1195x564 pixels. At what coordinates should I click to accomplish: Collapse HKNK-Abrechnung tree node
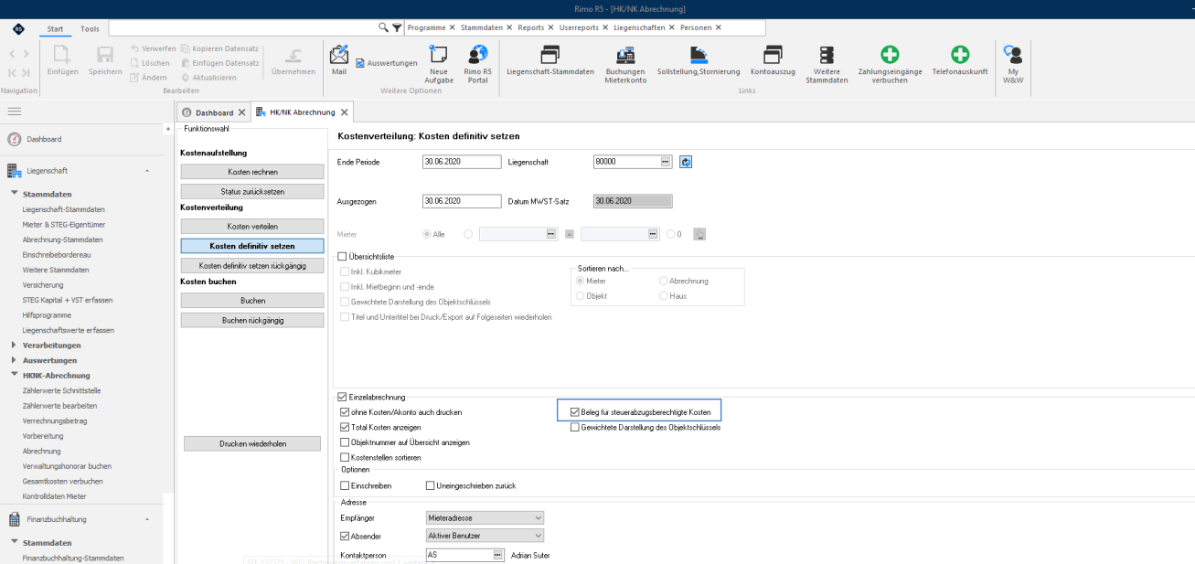(x=14, y=375)
